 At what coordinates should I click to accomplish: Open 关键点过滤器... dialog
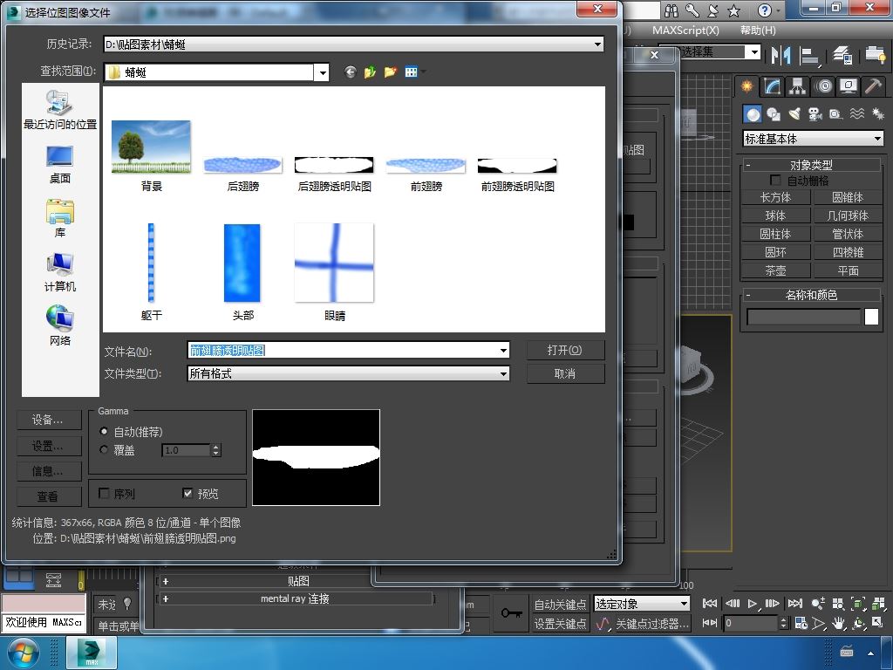coord(652,624)
